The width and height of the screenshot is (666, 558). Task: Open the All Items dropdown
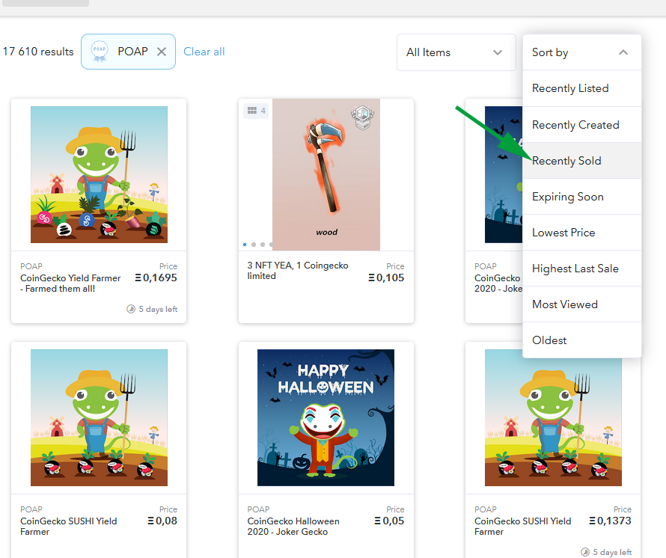pos(456,52)
